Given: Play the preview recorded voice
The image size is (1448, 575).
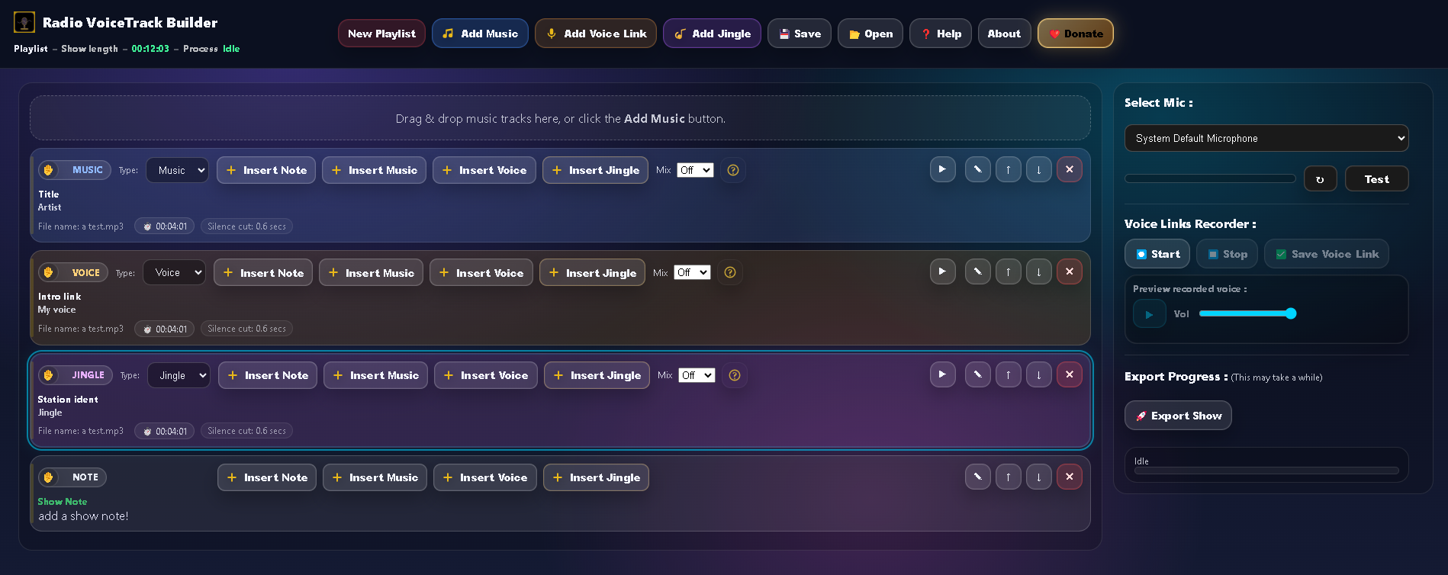Looking at the screenshot, I should pos(1149,314).
